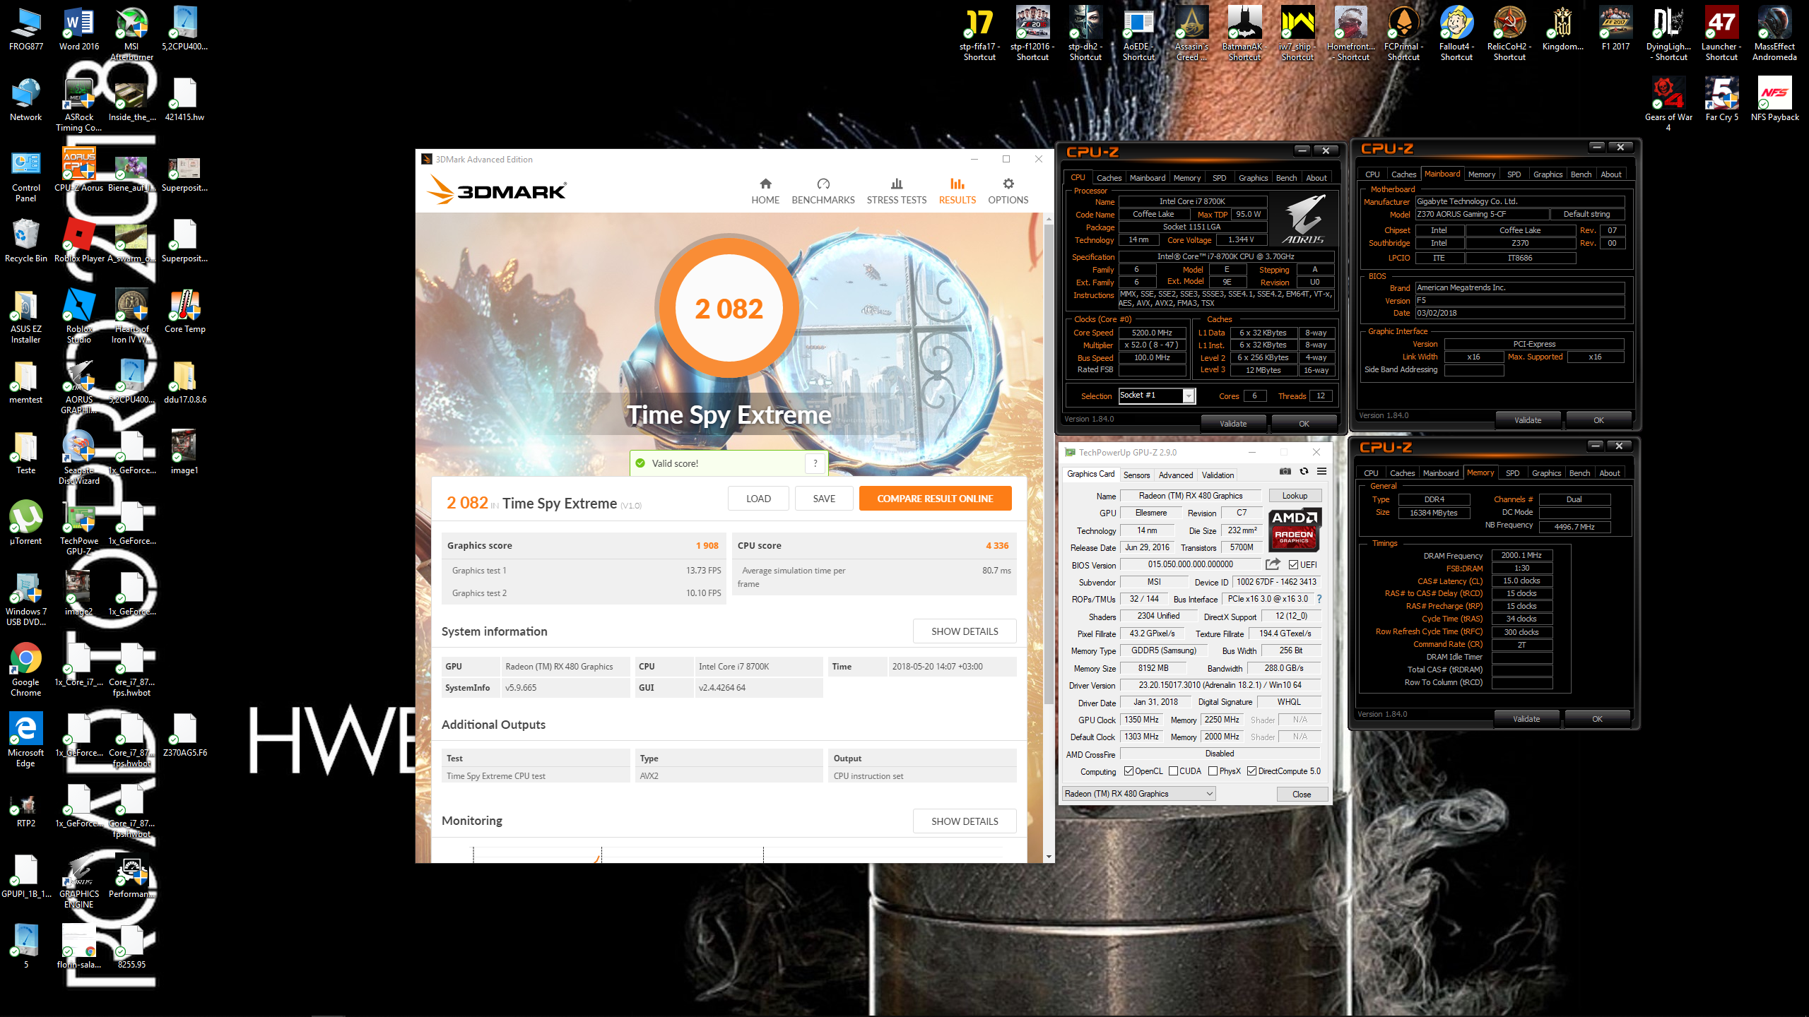
Task: Launch the Fallout4 shortcut
Action: [x=1456, y=32]
